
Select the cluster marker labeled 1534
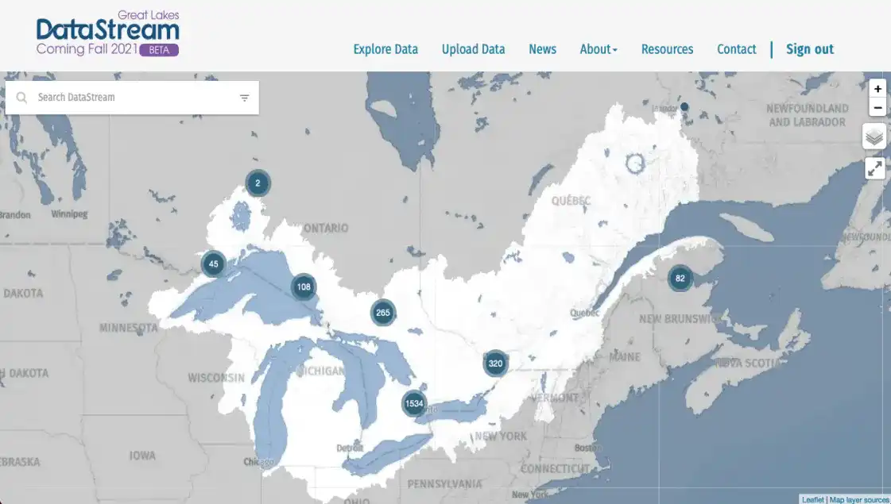414,403
